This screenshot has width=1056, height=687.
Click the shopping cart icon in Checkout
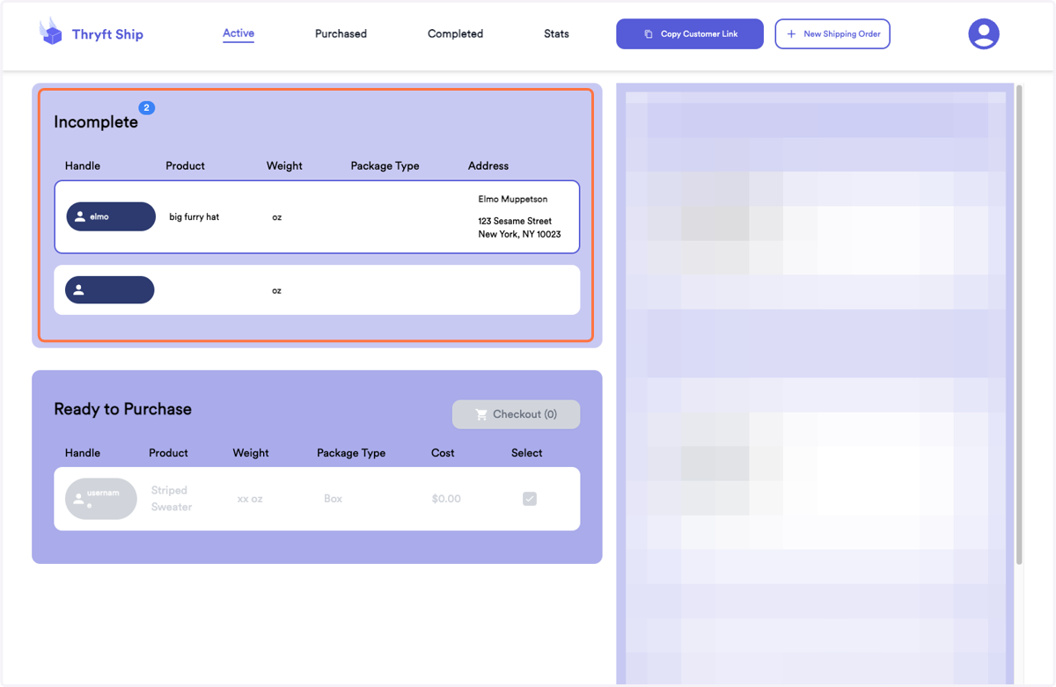[481, 414]
